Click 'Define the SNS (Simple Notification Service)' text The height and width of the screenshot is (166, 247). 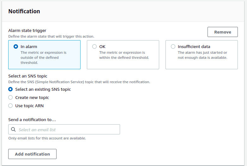tap(79, 82)
